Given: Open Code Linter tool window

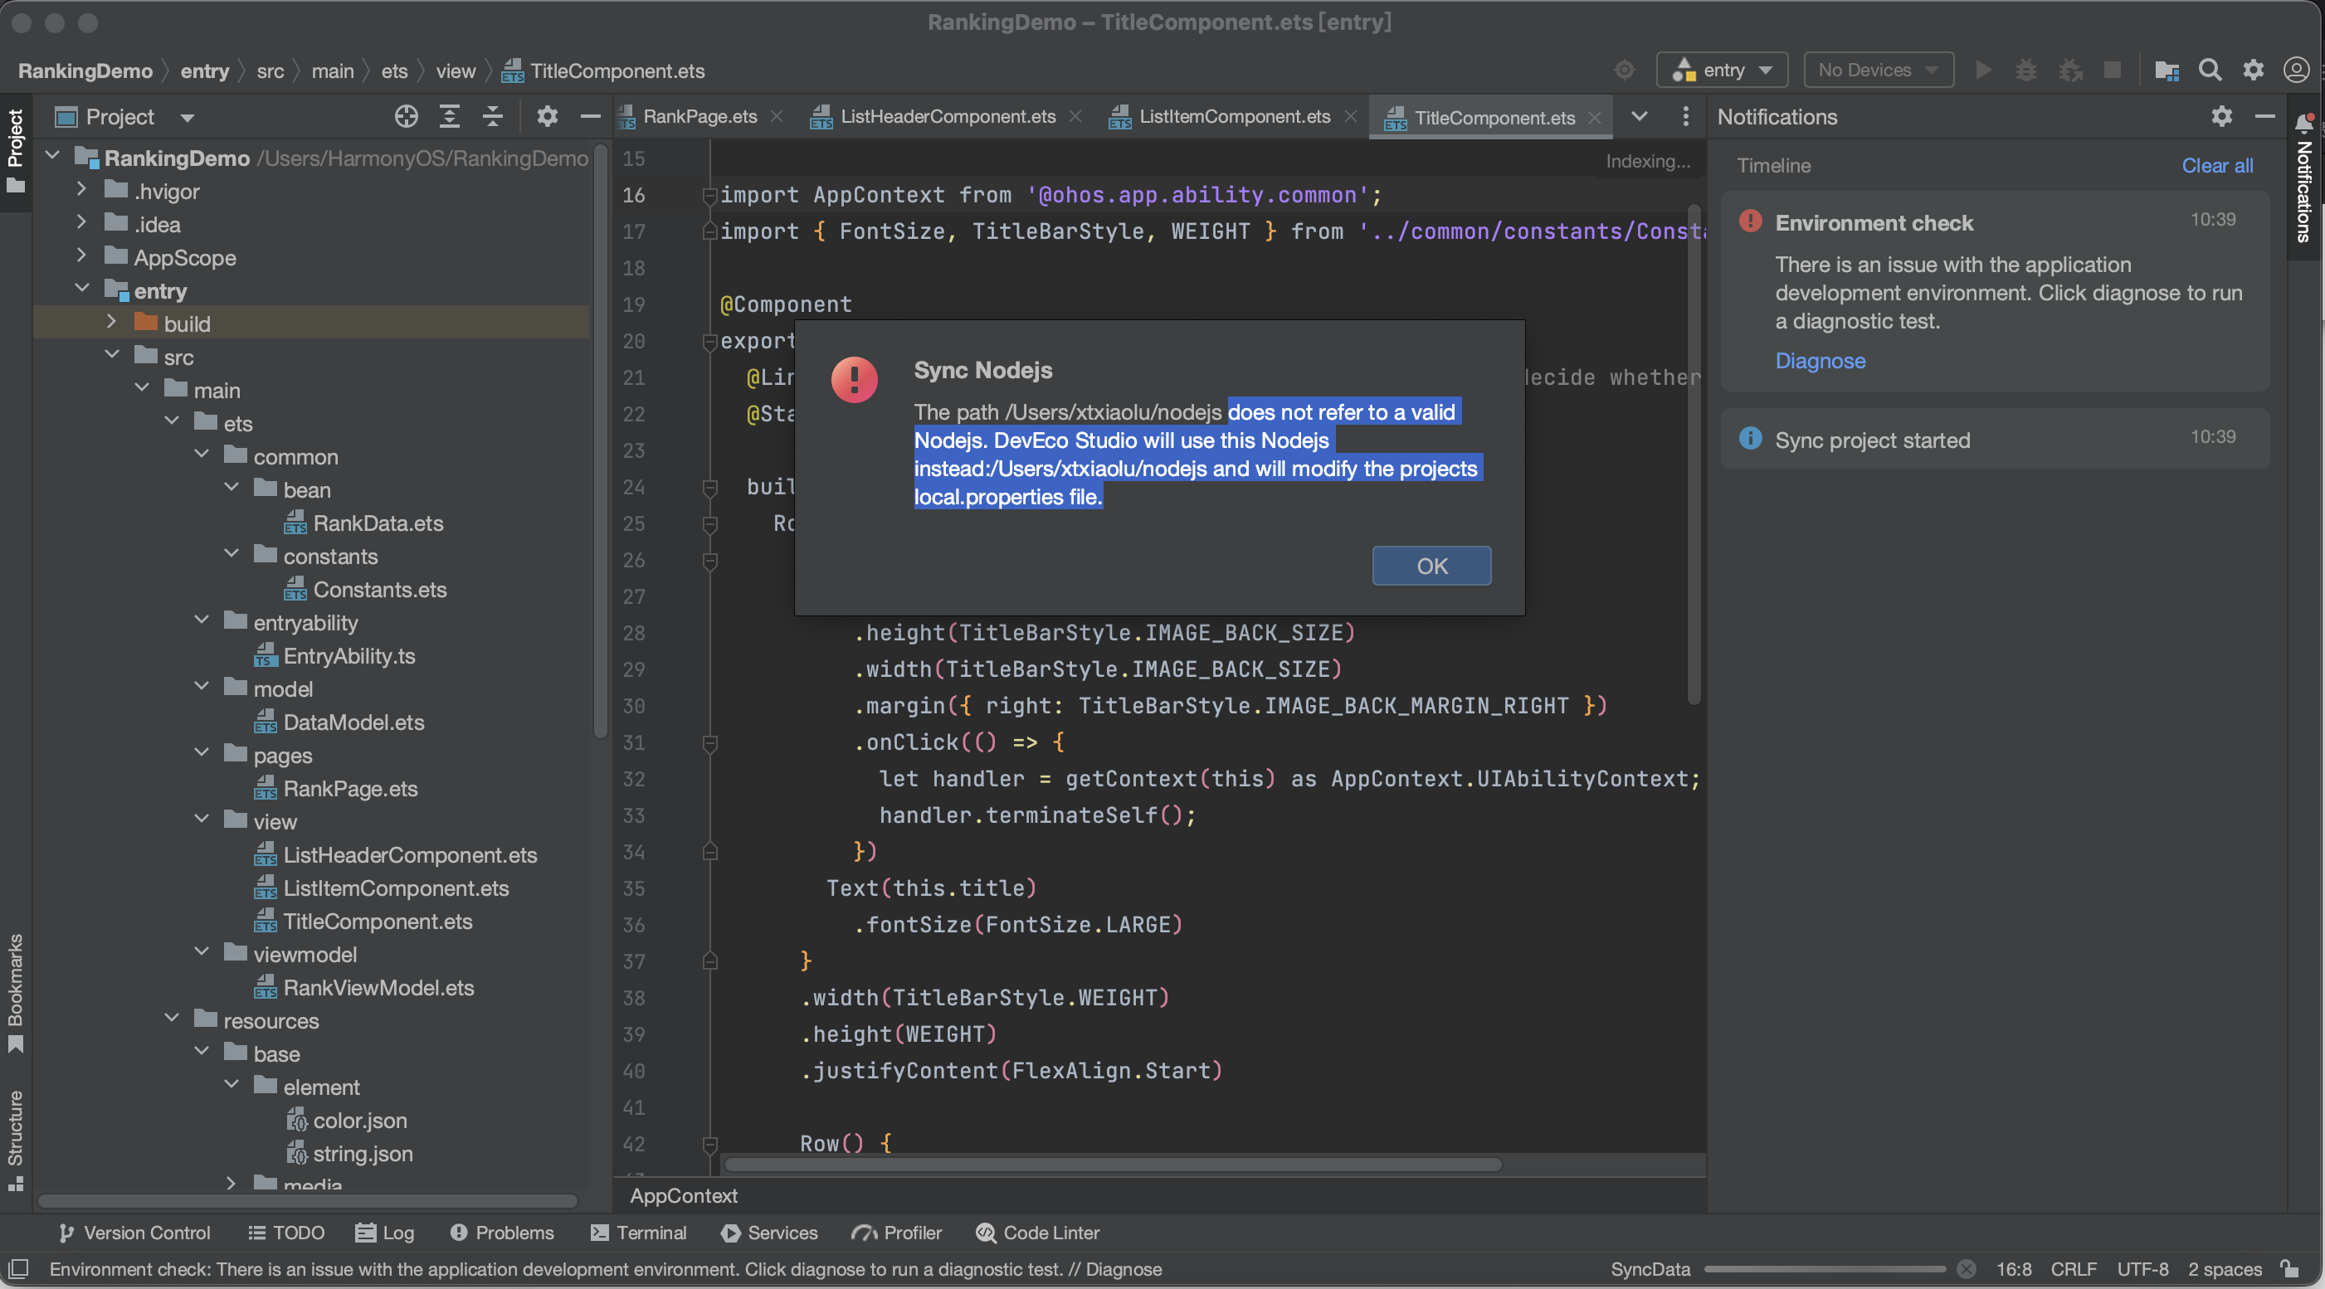Looking at the screenshot, I should point(1038,1232).
